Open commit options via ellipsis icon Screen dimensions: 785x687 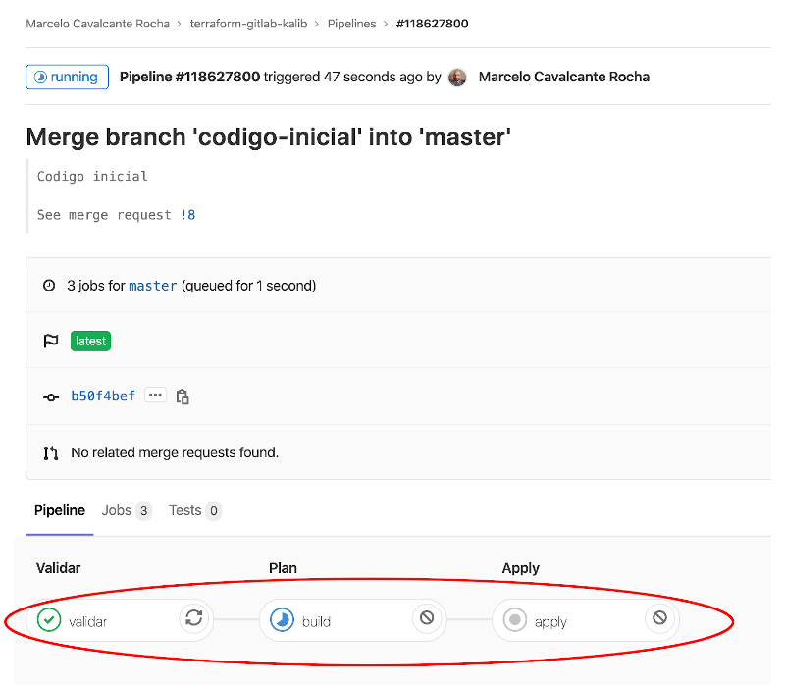(x=155, y=396)
